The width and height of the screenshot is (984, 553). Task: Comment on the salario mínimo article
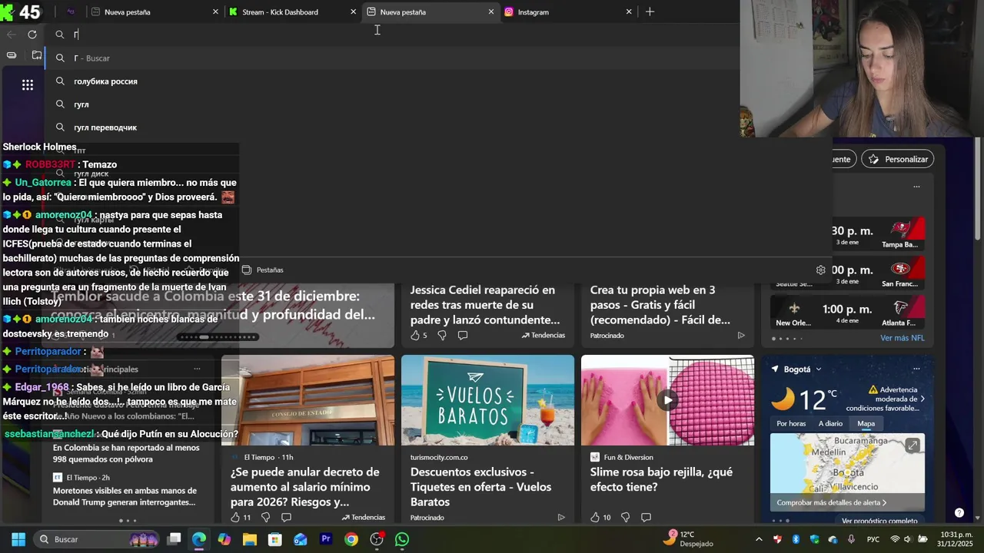(286, 518)
